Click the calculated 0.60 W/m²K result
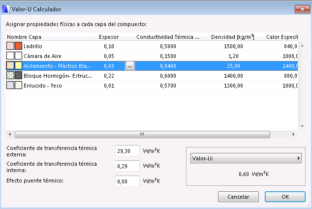This screenshot has width=312, height=209. pos(254,174)
